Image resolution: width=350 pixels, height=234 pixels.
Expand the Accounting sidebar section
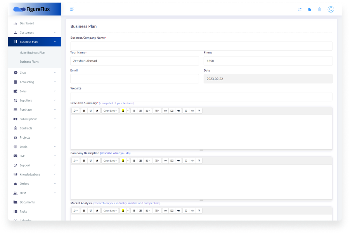[x=27, y=82]
